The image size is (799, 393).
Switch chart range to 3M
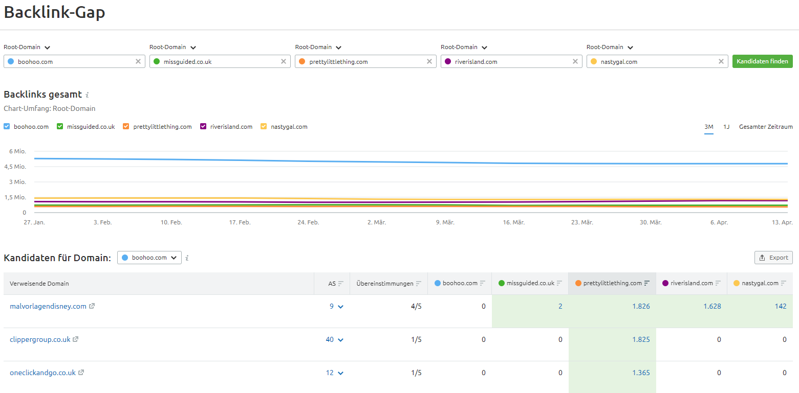point(709,127)
